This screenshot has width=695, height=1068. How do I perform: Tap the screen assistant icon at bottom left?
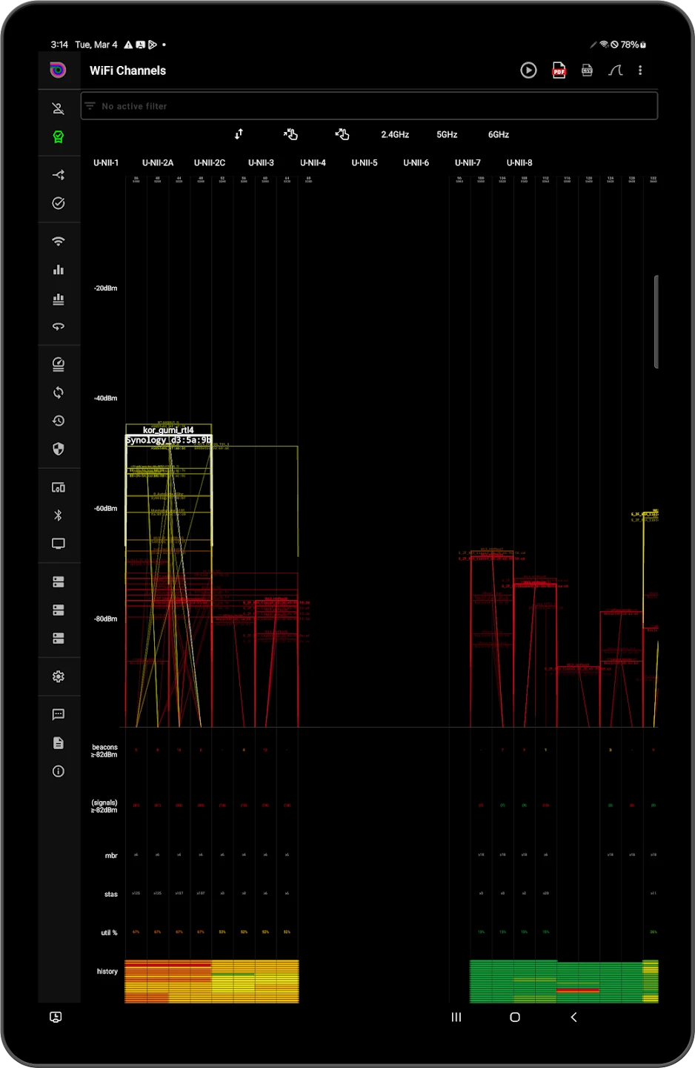pyautogui.click(x=56, y=1017)
